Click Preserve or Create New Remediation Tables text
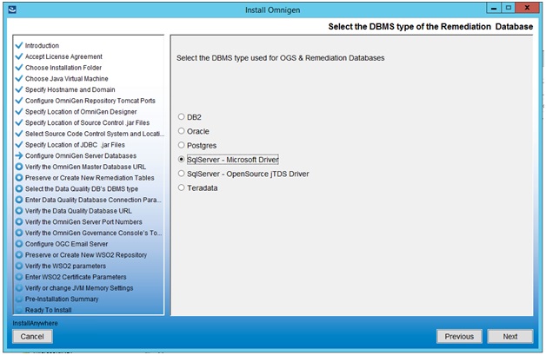This screenshot has width=546, height=355. [x=90, y=178]
